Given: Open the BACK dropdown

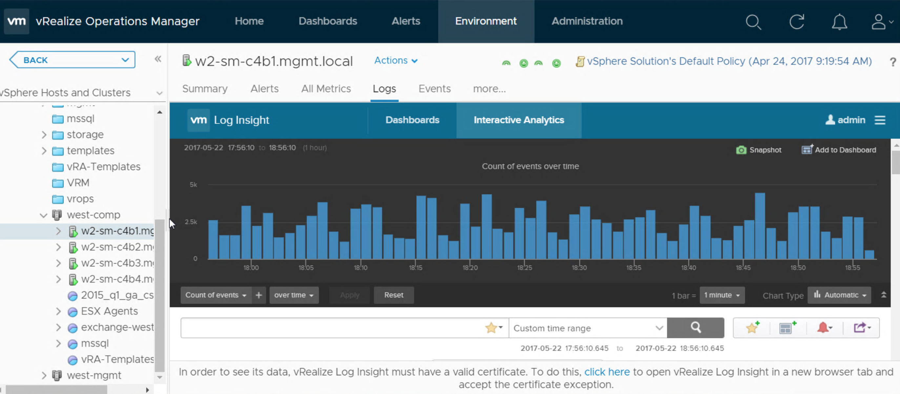Looking at the screenshot, I should click(72, 60).
